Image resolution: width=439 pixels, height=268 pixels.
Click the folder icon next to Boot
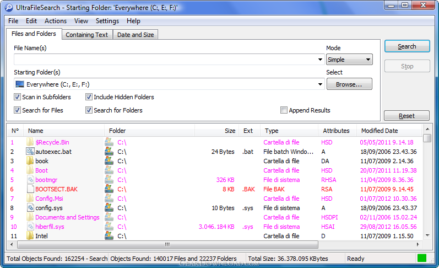coord(30,170)
